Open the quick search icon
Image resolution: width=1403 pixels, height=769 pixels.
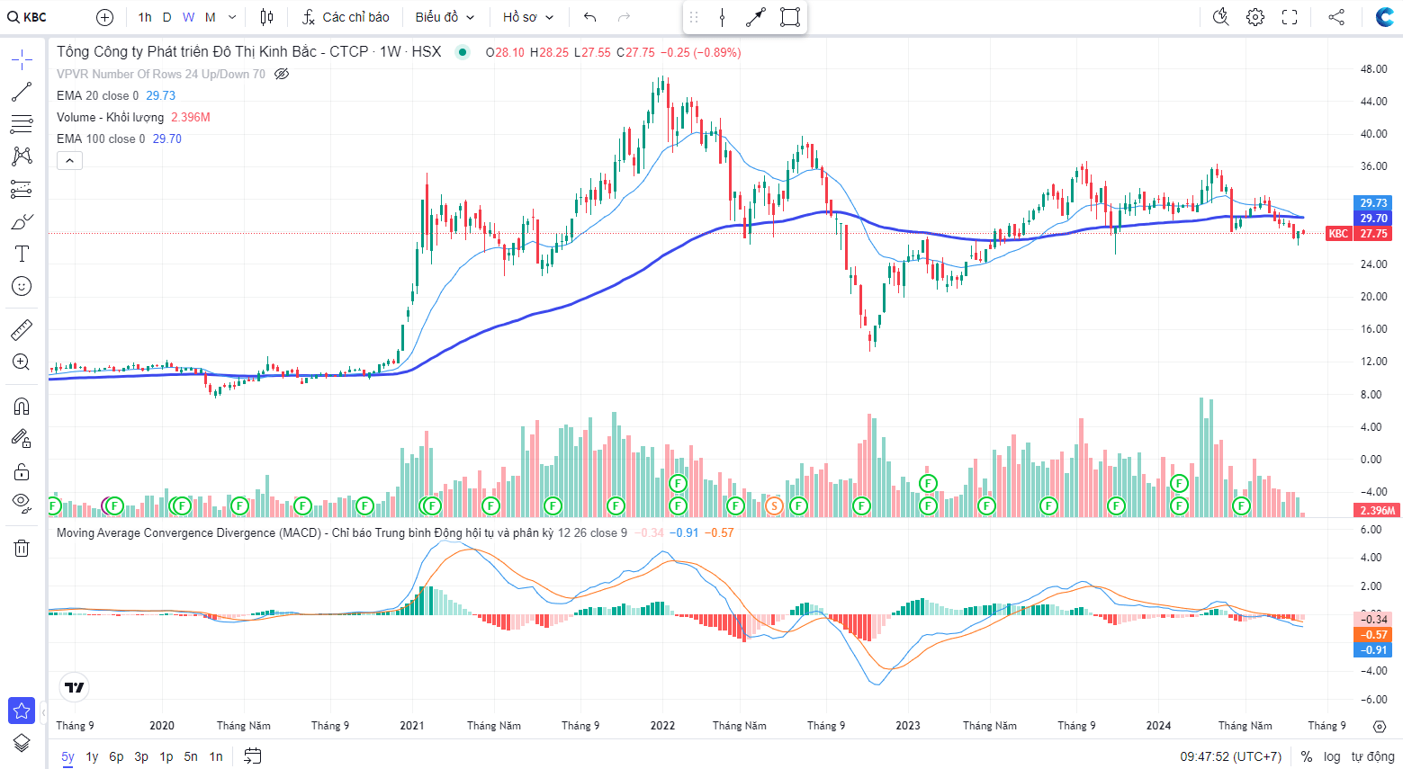point(1221,17)
